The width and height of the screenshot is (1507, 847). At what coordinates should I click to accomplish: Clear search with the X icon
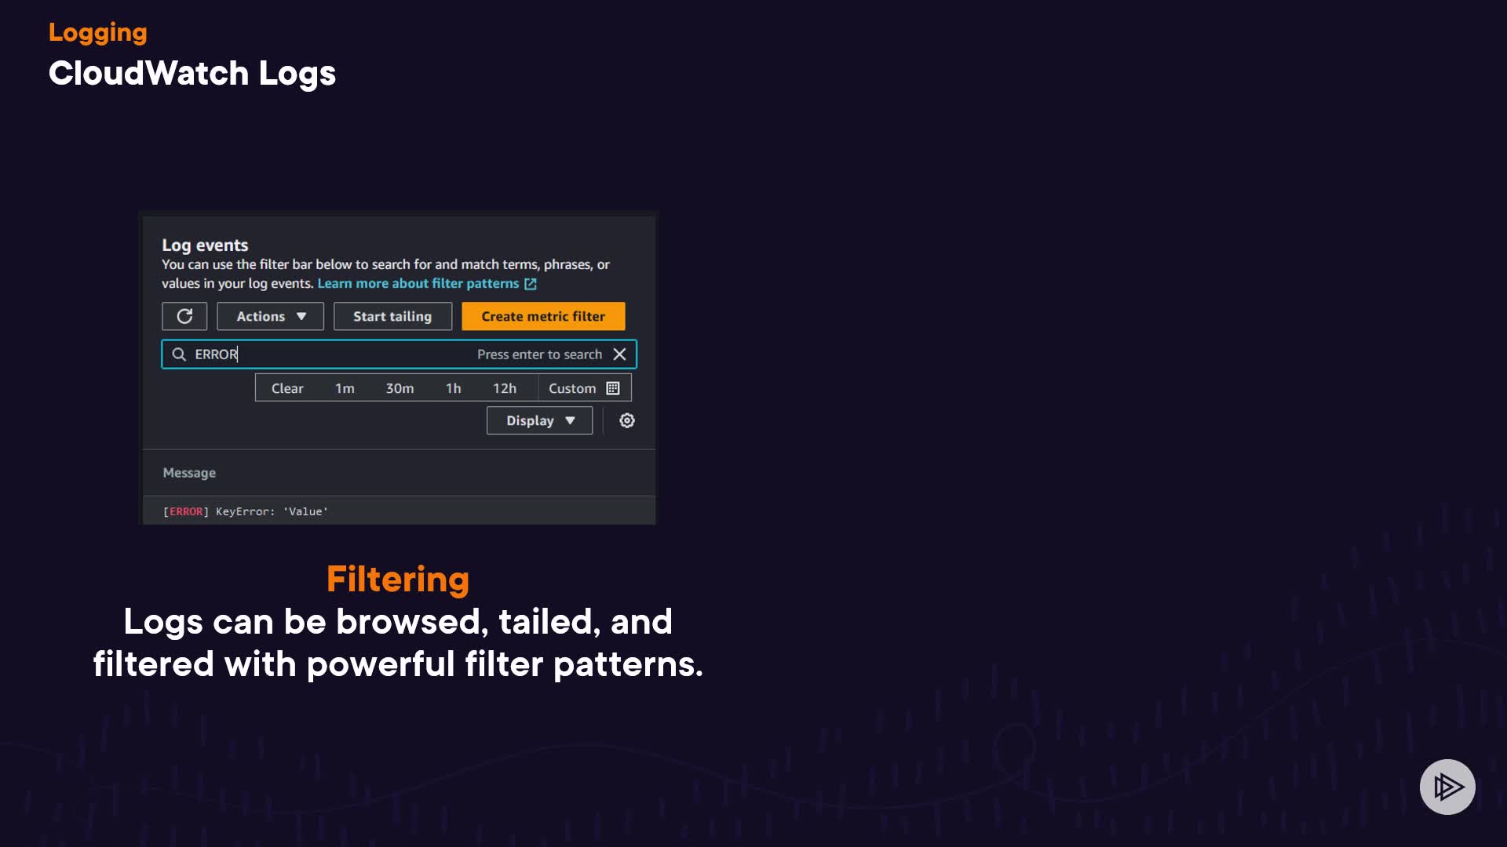(619, 354)
